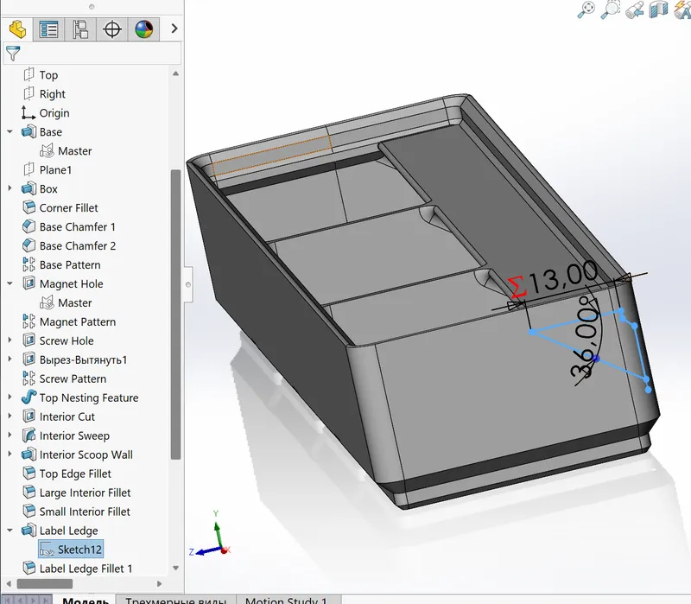Collapse the Base feature node
The image size is (691, 604).
(9, 131)
